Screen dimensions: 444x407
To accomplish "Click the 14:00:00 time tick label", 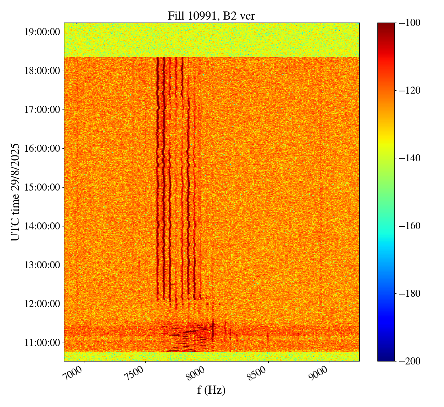I will pyautogui.click(x=42, y=226).
